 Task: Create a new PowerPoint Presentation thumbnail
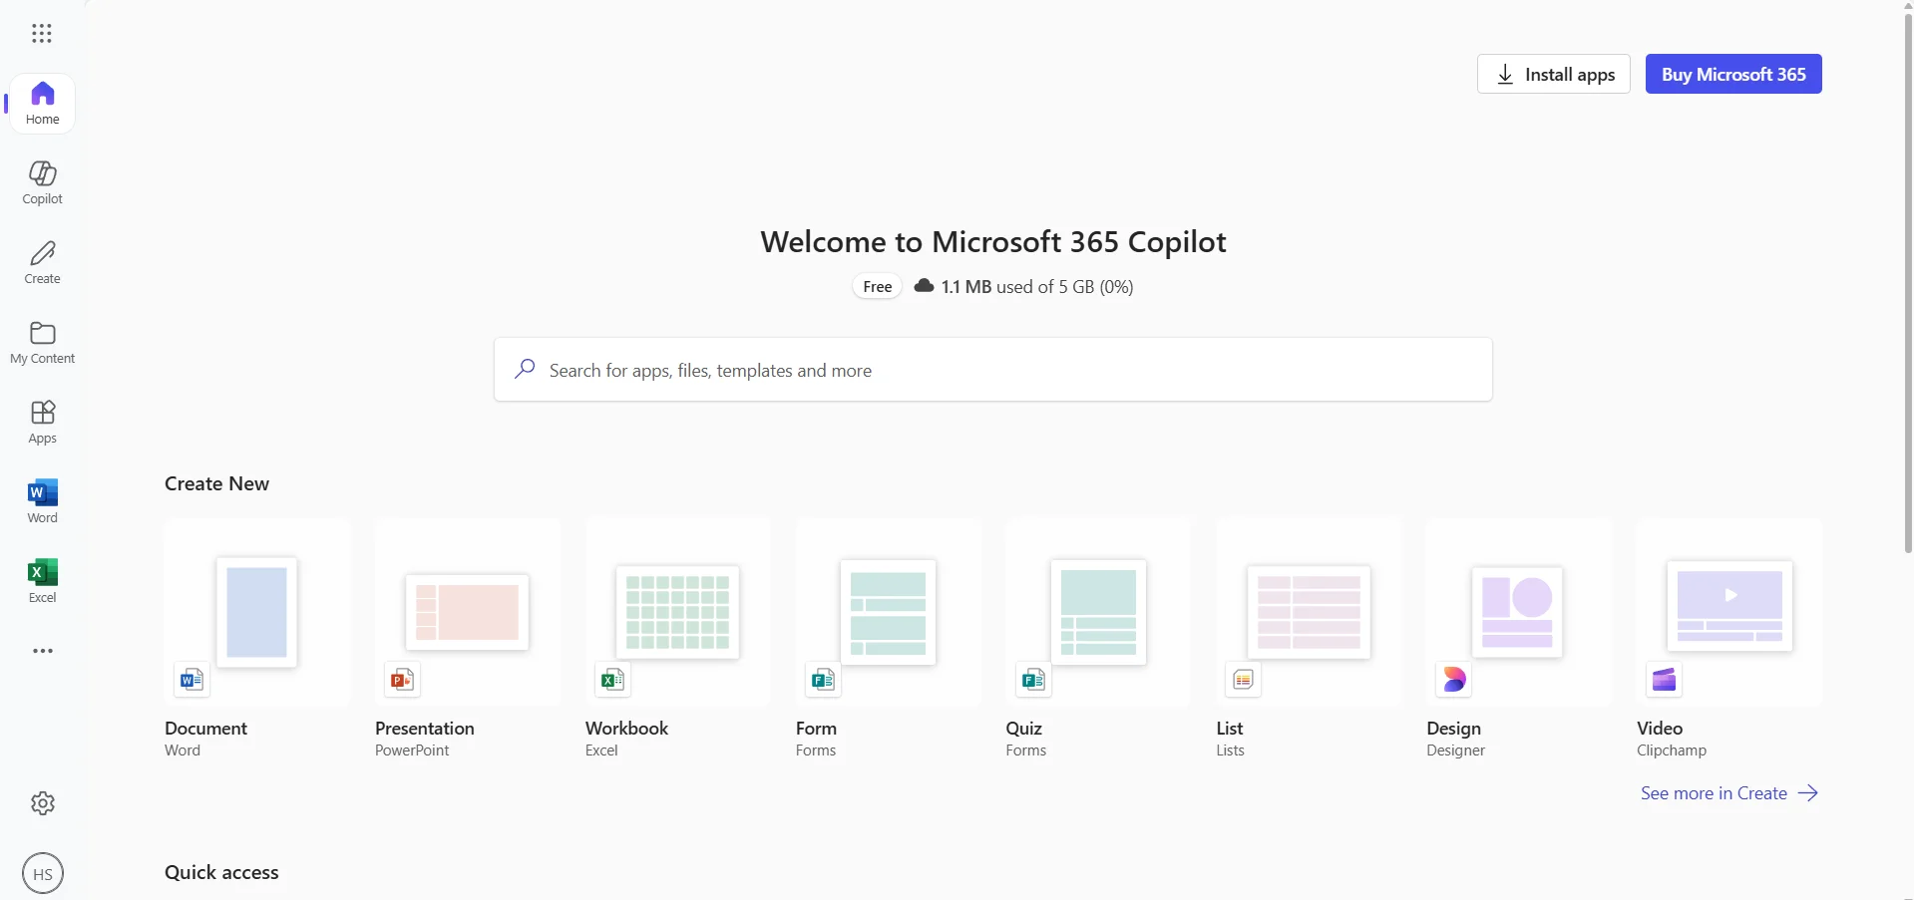point(468,612)
